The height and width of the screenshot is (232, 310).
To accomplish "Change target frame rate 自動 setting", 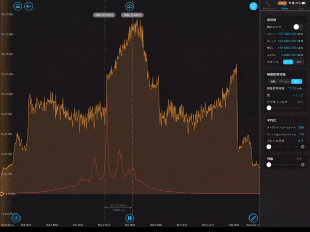I will 301,128.
